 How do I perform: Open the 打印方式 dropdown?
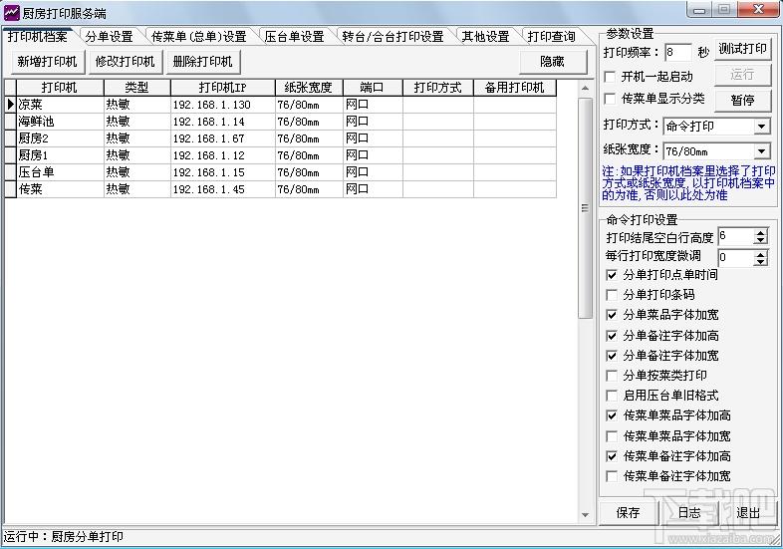click(761, 127)
